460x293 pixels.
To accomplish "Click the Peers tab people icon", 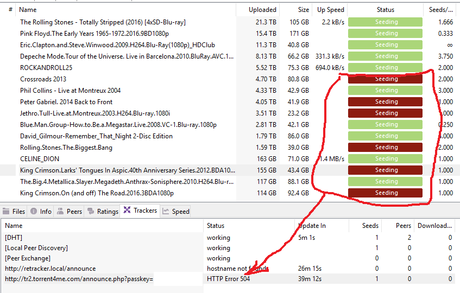I will pyautogui.click(x=60, y=211).
